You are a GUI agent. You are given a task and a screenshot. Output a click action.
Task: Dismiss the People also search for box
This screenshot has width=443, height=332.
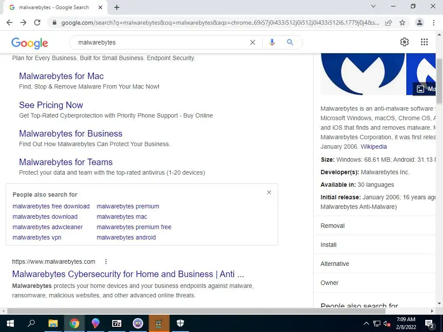click(x=269, y=192)
